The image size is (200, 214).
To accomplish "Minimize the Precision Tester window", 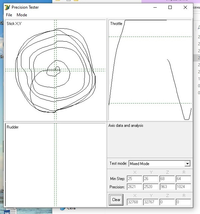I will click(155, 7).
